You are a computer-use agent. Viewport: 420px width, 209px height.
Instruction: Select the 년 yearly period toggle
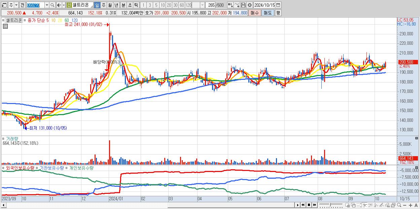point(116,5)
